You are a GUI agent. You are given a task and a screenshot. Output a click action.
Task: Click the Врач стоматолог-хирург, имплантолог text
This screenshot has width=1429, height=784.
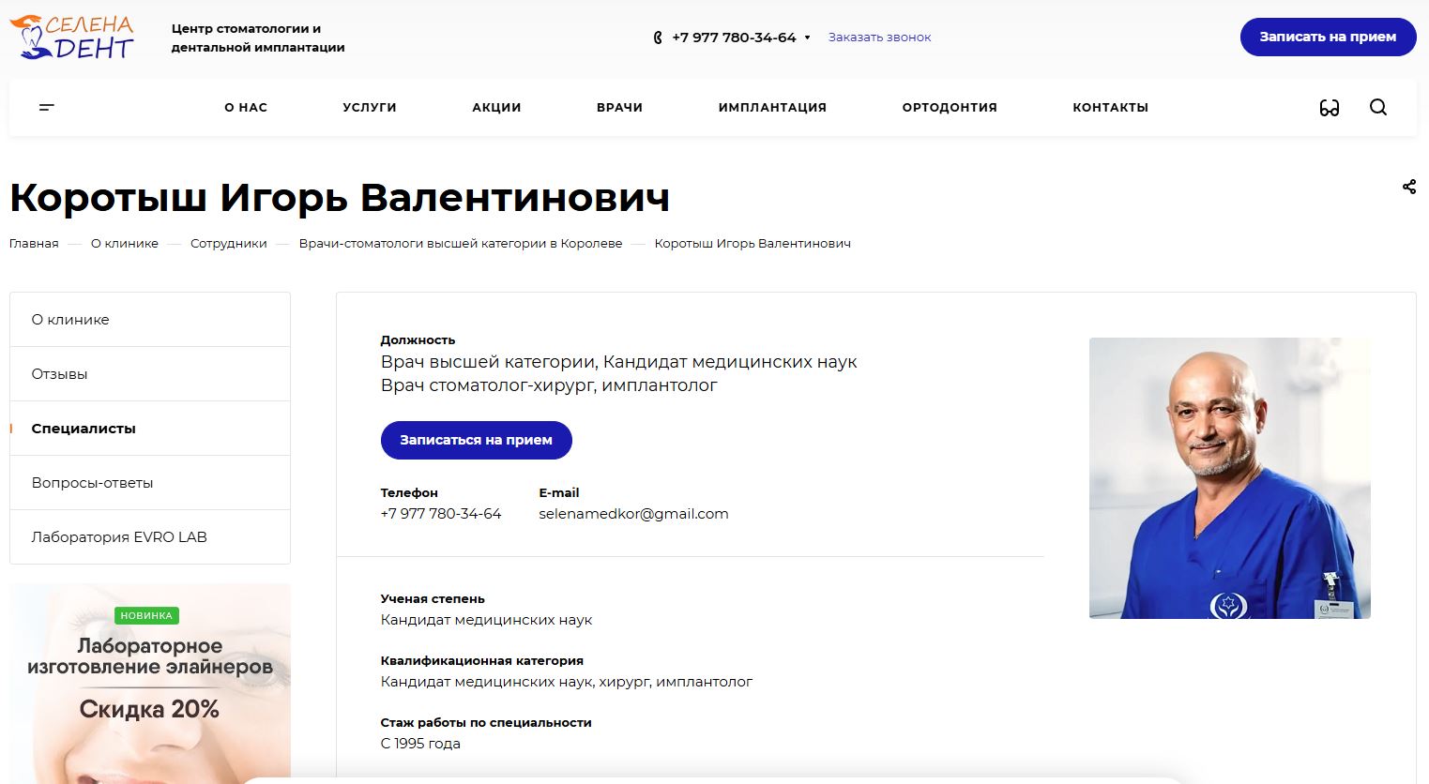point(549,385)
